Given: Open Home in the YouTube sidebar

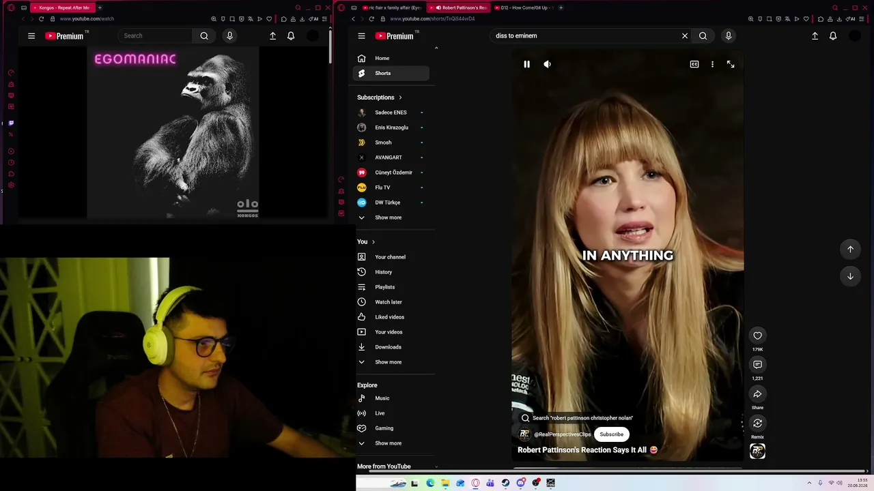Looking at the screenshot, I should (x=391, y=58).
